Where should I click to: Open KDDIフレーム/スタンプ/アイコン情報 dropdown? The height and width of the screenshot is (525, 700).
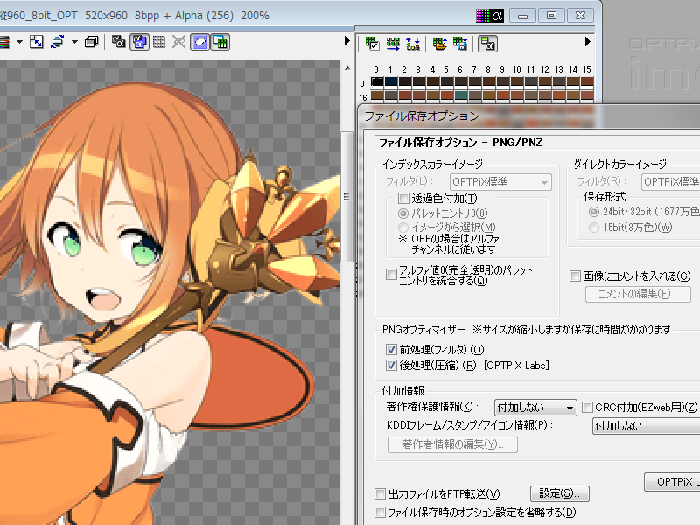tap(646, 426)
